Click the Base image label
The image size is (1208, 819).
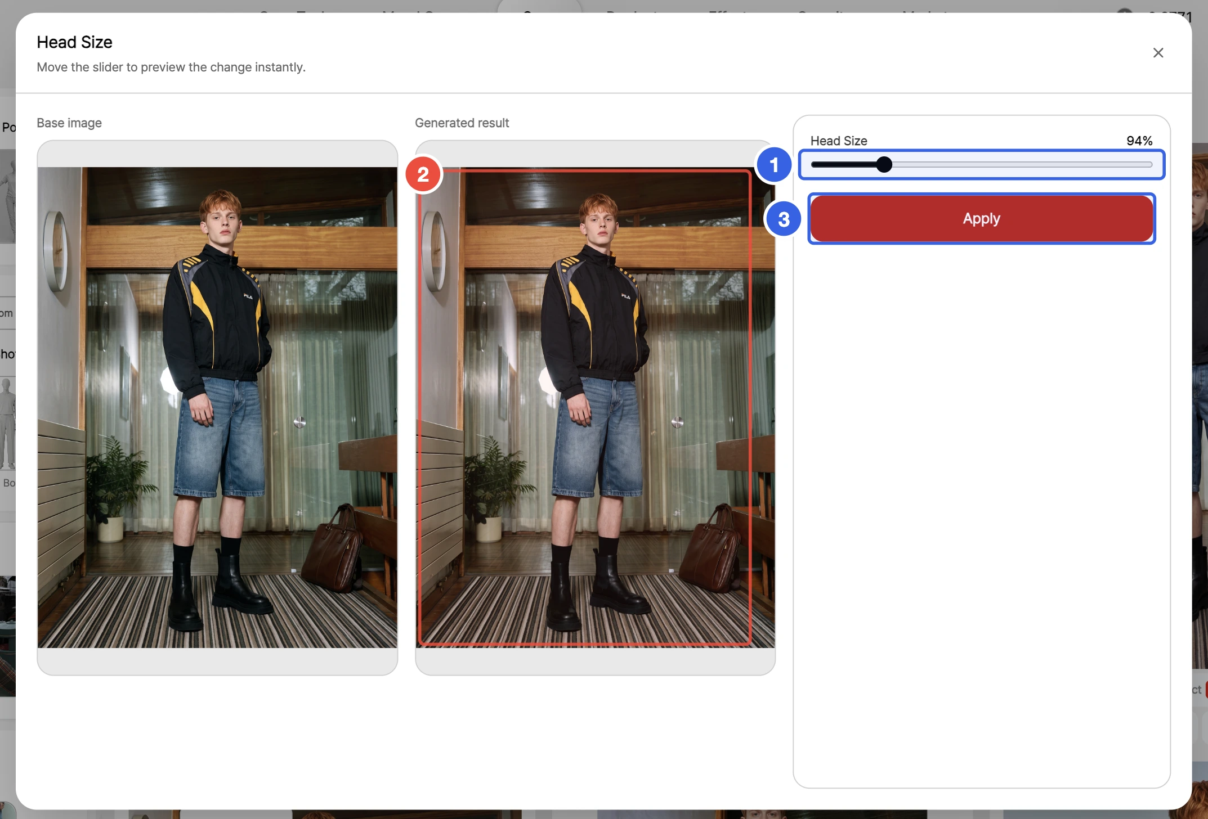69,123
